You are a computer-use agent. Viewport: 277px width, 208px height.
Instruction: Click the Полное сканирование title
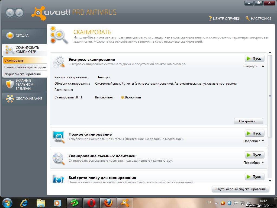90,134
